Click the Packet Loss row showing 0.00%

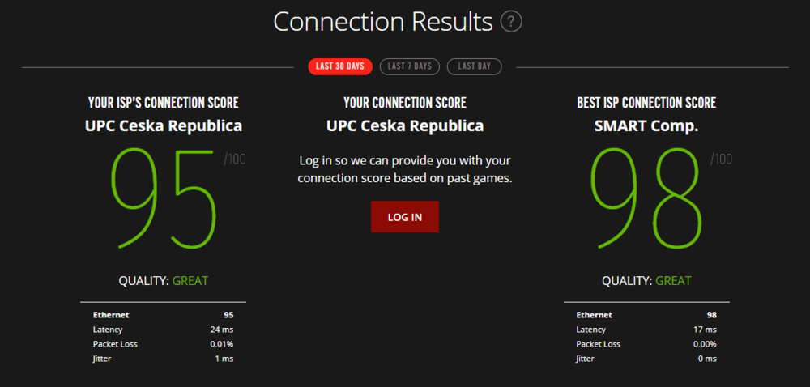646,344
